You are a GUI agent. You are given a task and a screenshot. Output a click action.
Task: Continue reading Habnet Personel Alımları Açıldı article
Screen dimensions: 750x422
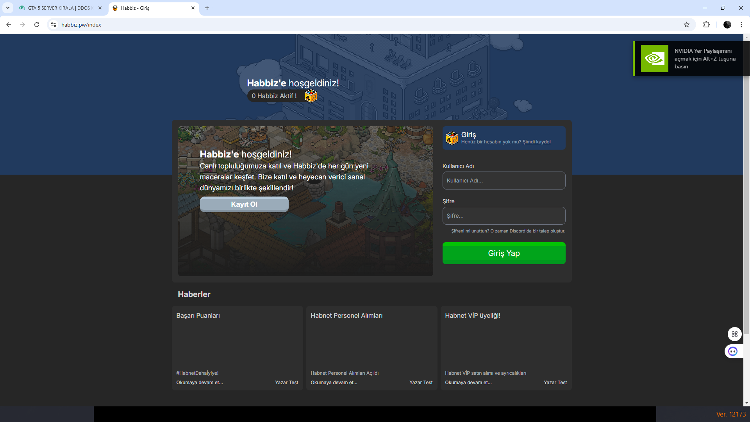point(334,383)
